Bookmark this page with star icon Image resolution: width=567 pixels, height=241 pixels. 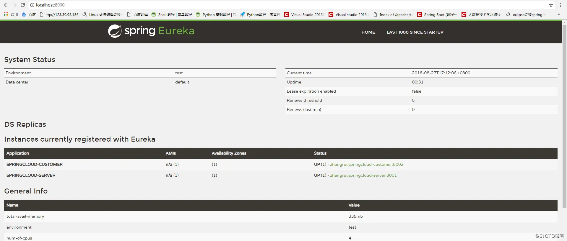(x=551, y=5)
